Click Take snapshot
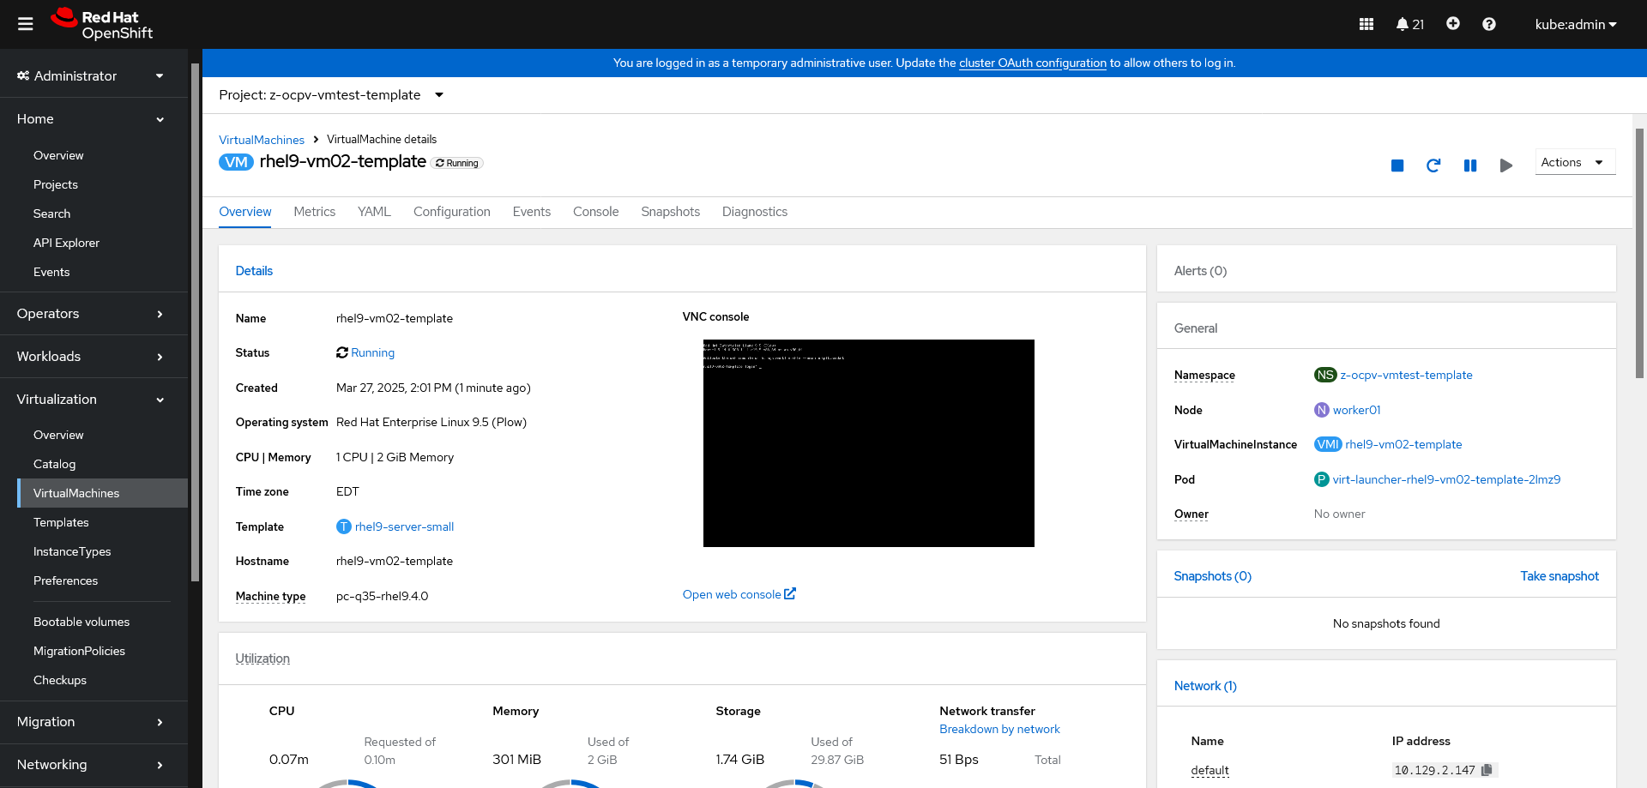The image size is (1647, 788). click(1560, 576)
